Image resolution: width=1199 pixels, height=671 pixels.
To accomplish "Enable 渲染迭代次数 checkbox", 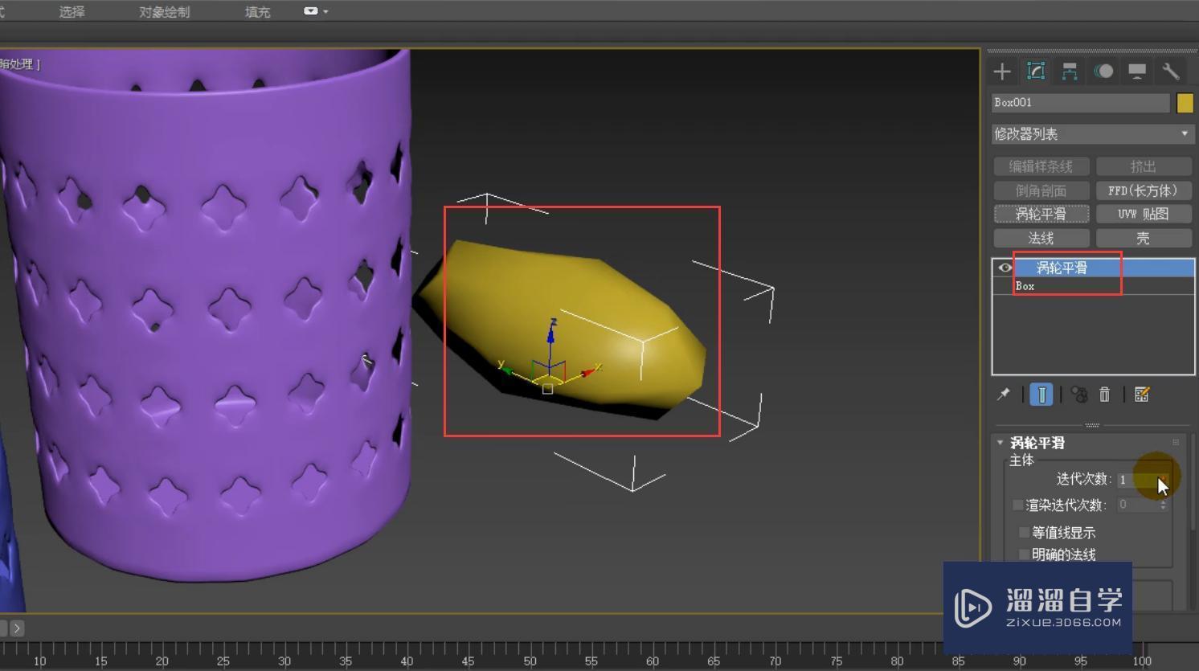I will [1018, 505].
